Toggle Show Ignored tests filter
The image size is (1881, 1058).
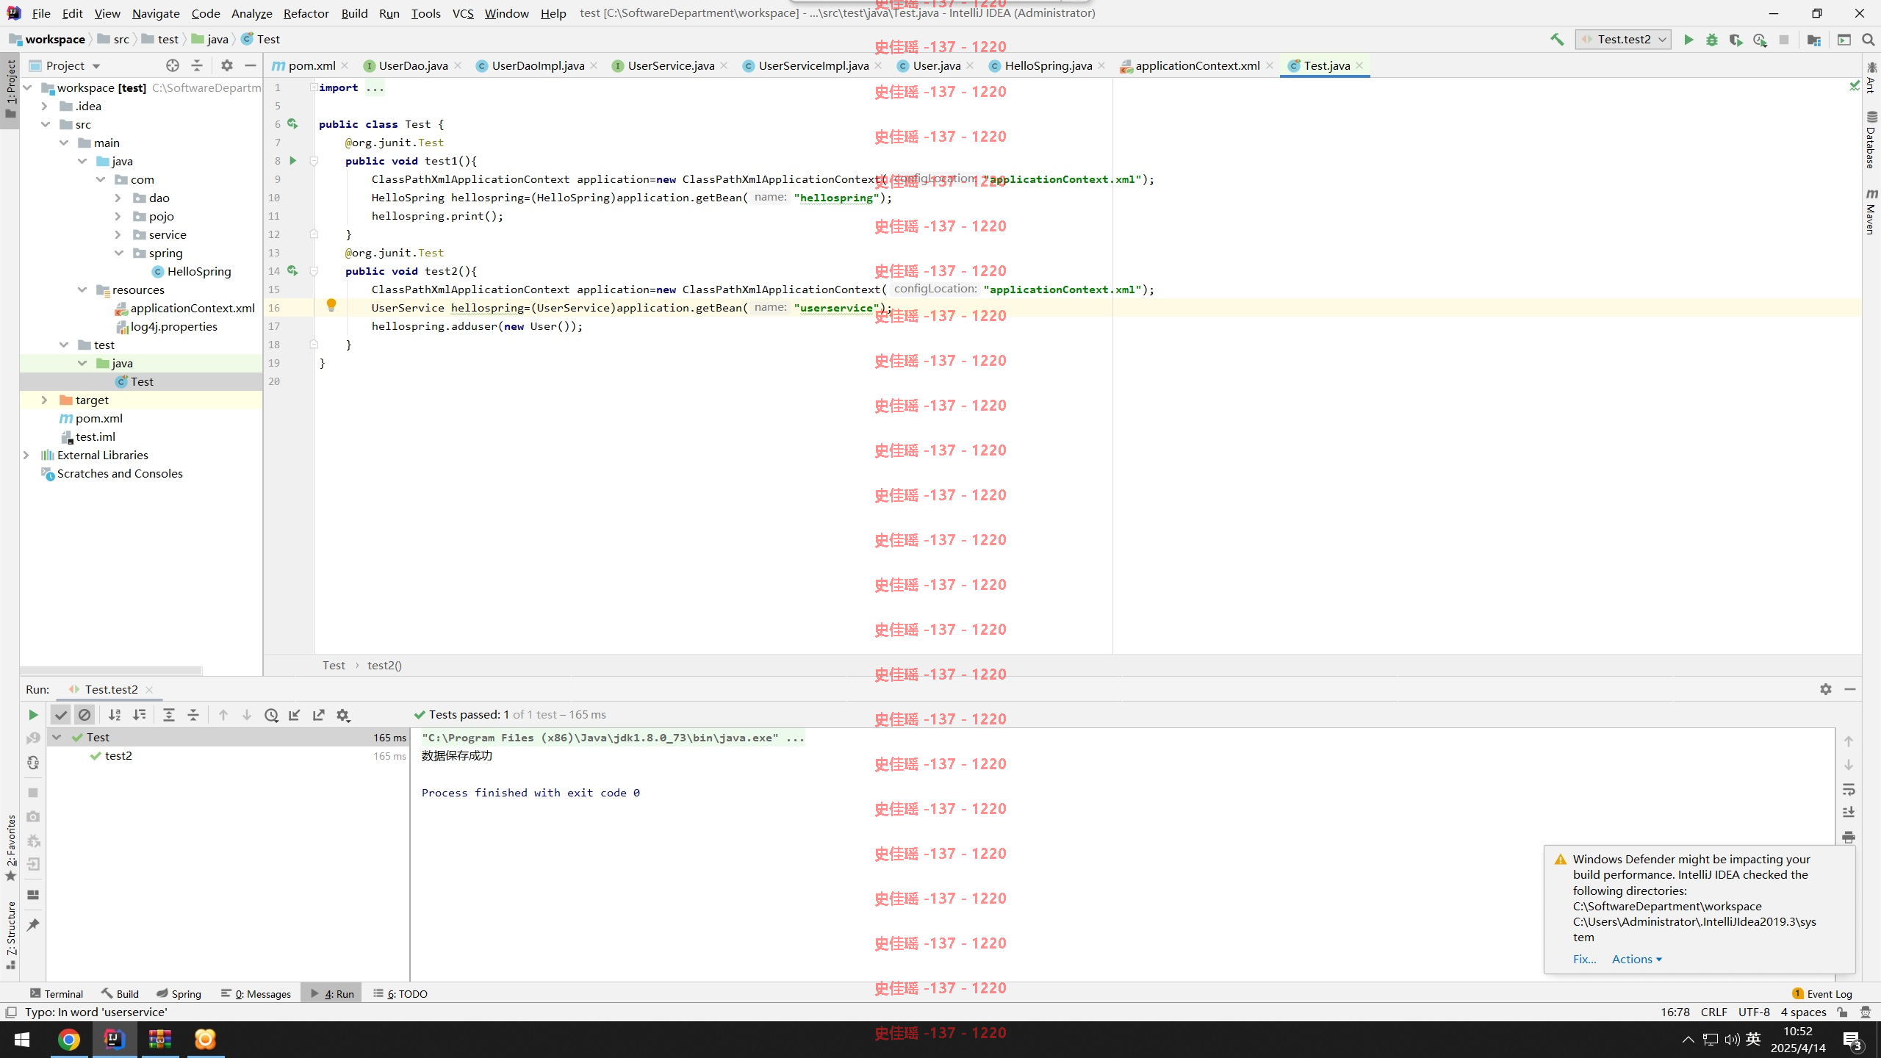(x=84, y=715)
